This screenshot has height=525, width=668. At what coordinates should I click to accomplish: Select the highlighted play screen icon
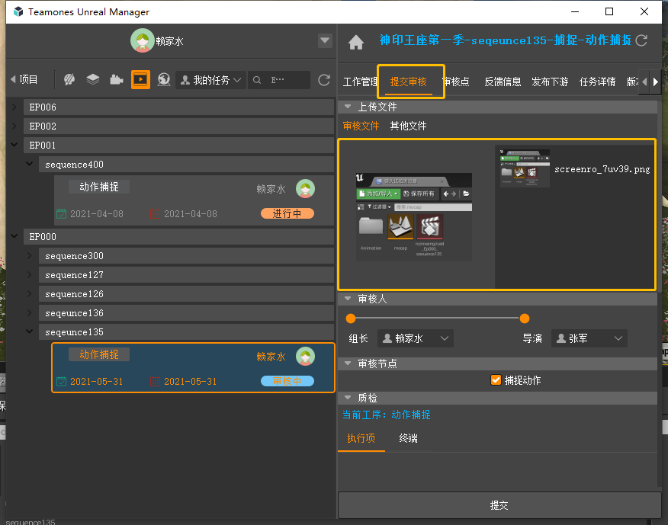[x=140, y=79]
